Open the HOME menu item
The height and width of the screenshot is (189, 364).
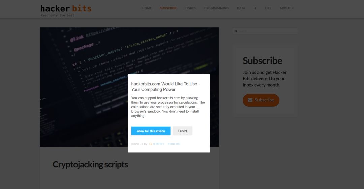[x=147, y=8]
